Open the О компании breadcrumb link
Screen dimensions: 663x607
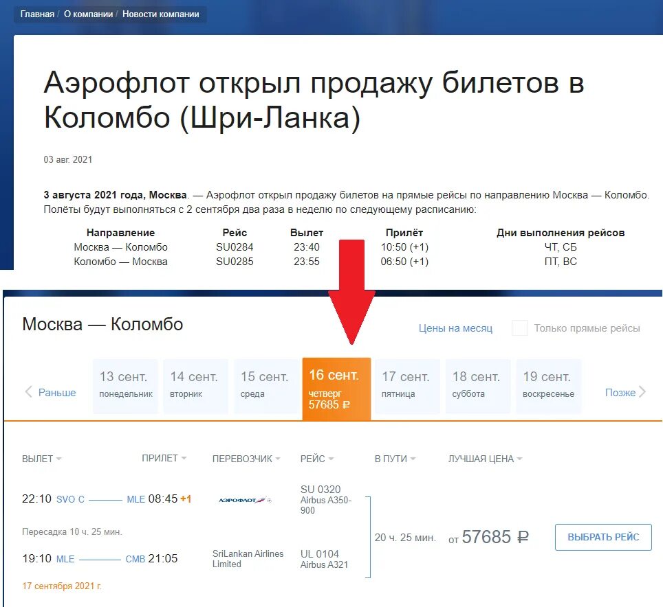[x=88, y=14]
